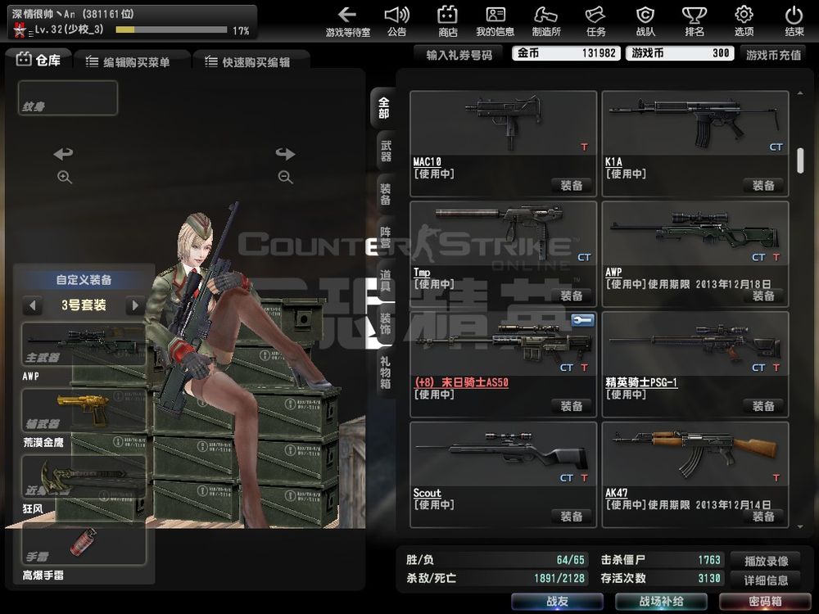This screenshot has width=819, height=614.
Task: Select the 道具 category tab
Action: pos(386,280)
